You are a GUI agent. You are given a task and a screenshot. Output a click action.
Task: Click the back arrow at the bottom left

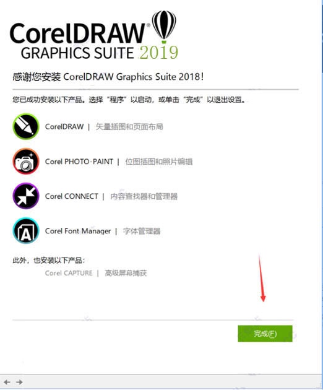pos(7,382)
